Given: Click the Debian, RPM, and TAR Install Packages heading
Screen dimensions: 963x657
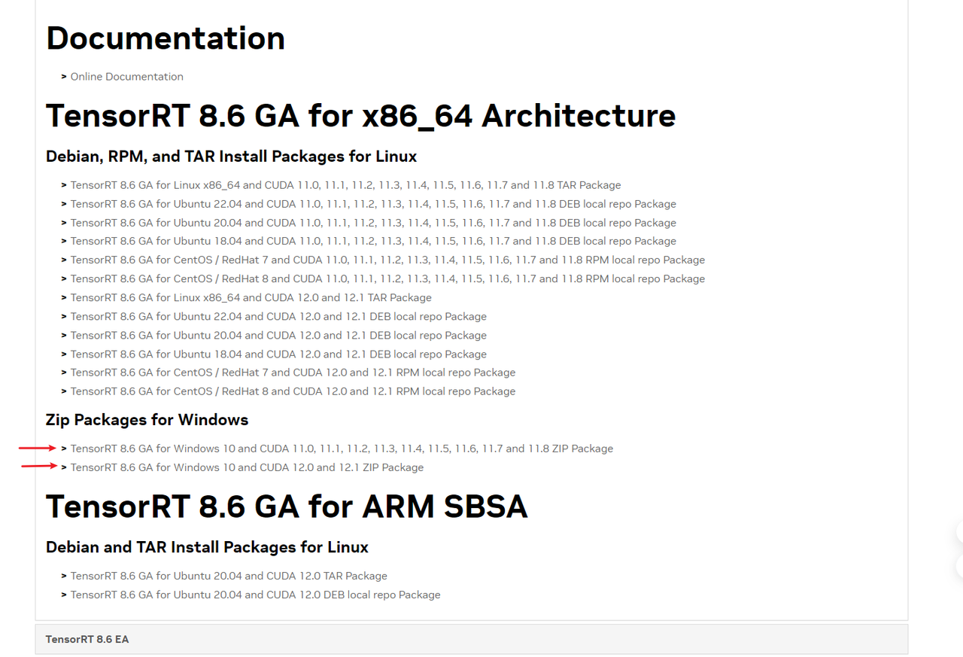Looking at the screenshot, I should pyautogui.click(x=231, y=157).
